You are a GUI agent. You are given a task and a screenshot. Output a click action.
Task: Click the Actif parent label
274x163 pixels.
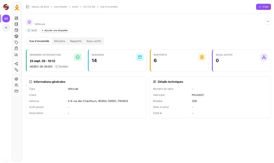tap(36, 107)
